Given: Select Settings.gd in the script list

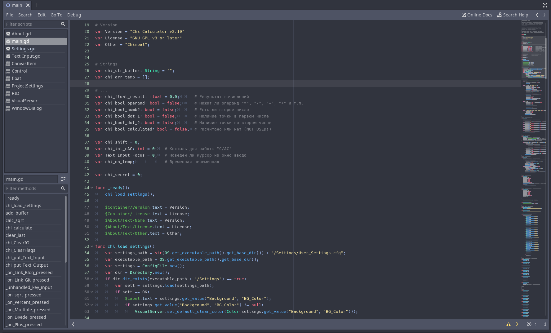Looking at the screenshot, I should pyautogui.click(x=24, y=49).
